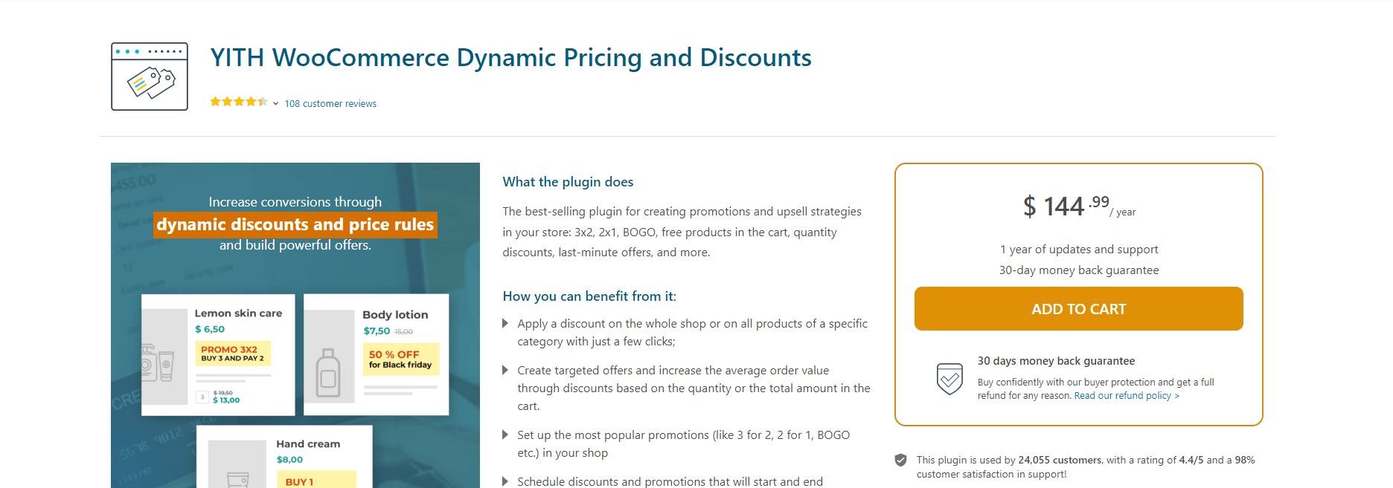
Task: Click the YITH price tags logo icon
Action: [x=149, y=77]
